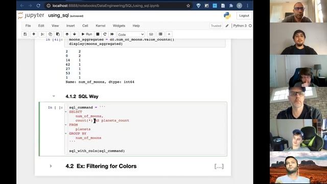This screenshot has height=184, width=327.
Task: Click the [...] collapsed-cells placeholder
Action: coord(219,166)
